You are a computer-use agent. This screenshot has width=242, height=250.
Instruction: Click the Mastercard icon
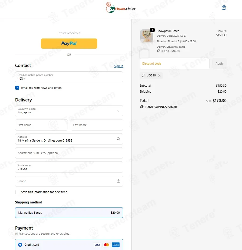[x=106, y=245]
